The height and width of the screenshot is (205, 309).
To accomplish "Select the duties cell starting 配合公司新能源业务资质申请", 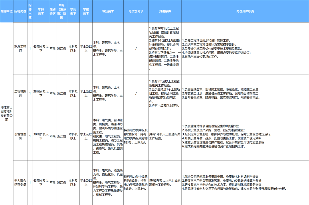I will [x=245, y=182].
